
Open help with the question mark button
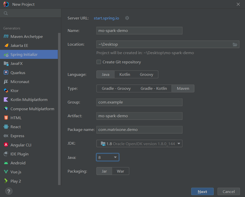[x=9, y=191]
